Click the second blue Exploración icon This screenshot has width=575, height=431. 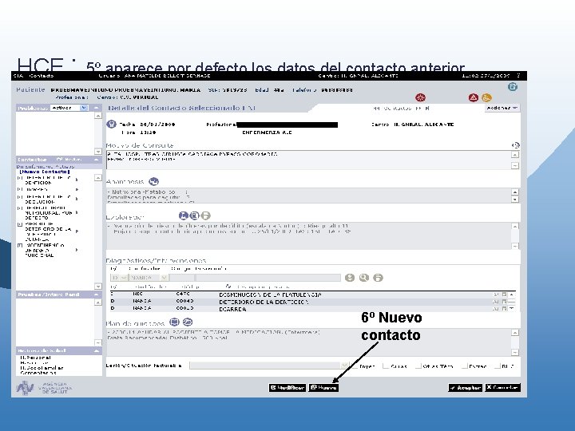tap(195, 215)
